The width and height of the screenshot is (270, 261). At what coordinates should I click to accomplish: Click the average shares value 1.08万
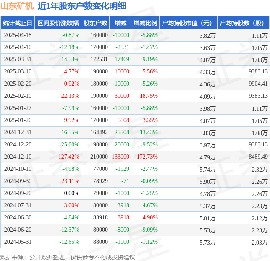click(x=260, y=133)
